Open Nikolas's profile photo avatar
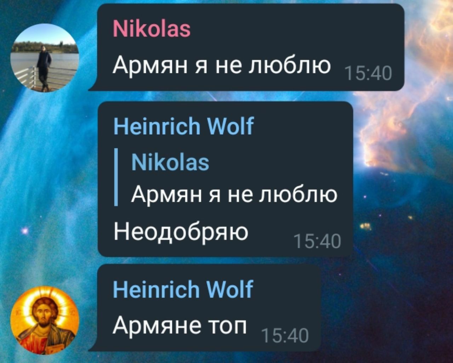453x363 pixels. pyautogui.click(x=45, y=58)
